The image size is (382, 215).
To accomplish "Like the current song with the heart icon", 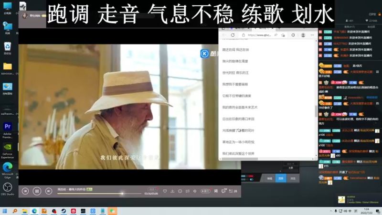I will 165,191.
